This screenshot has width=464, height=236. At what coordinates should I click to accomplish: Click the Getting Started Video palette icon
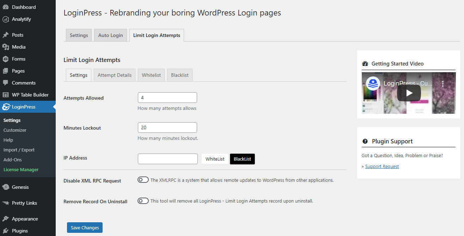coord(365,64)
